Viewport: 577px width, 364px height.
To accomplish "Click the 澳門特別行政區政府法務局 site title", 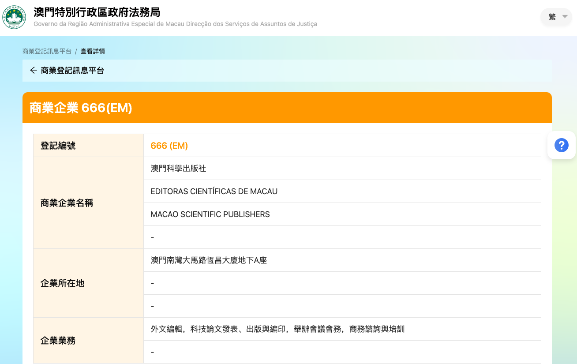I will 97,12.
